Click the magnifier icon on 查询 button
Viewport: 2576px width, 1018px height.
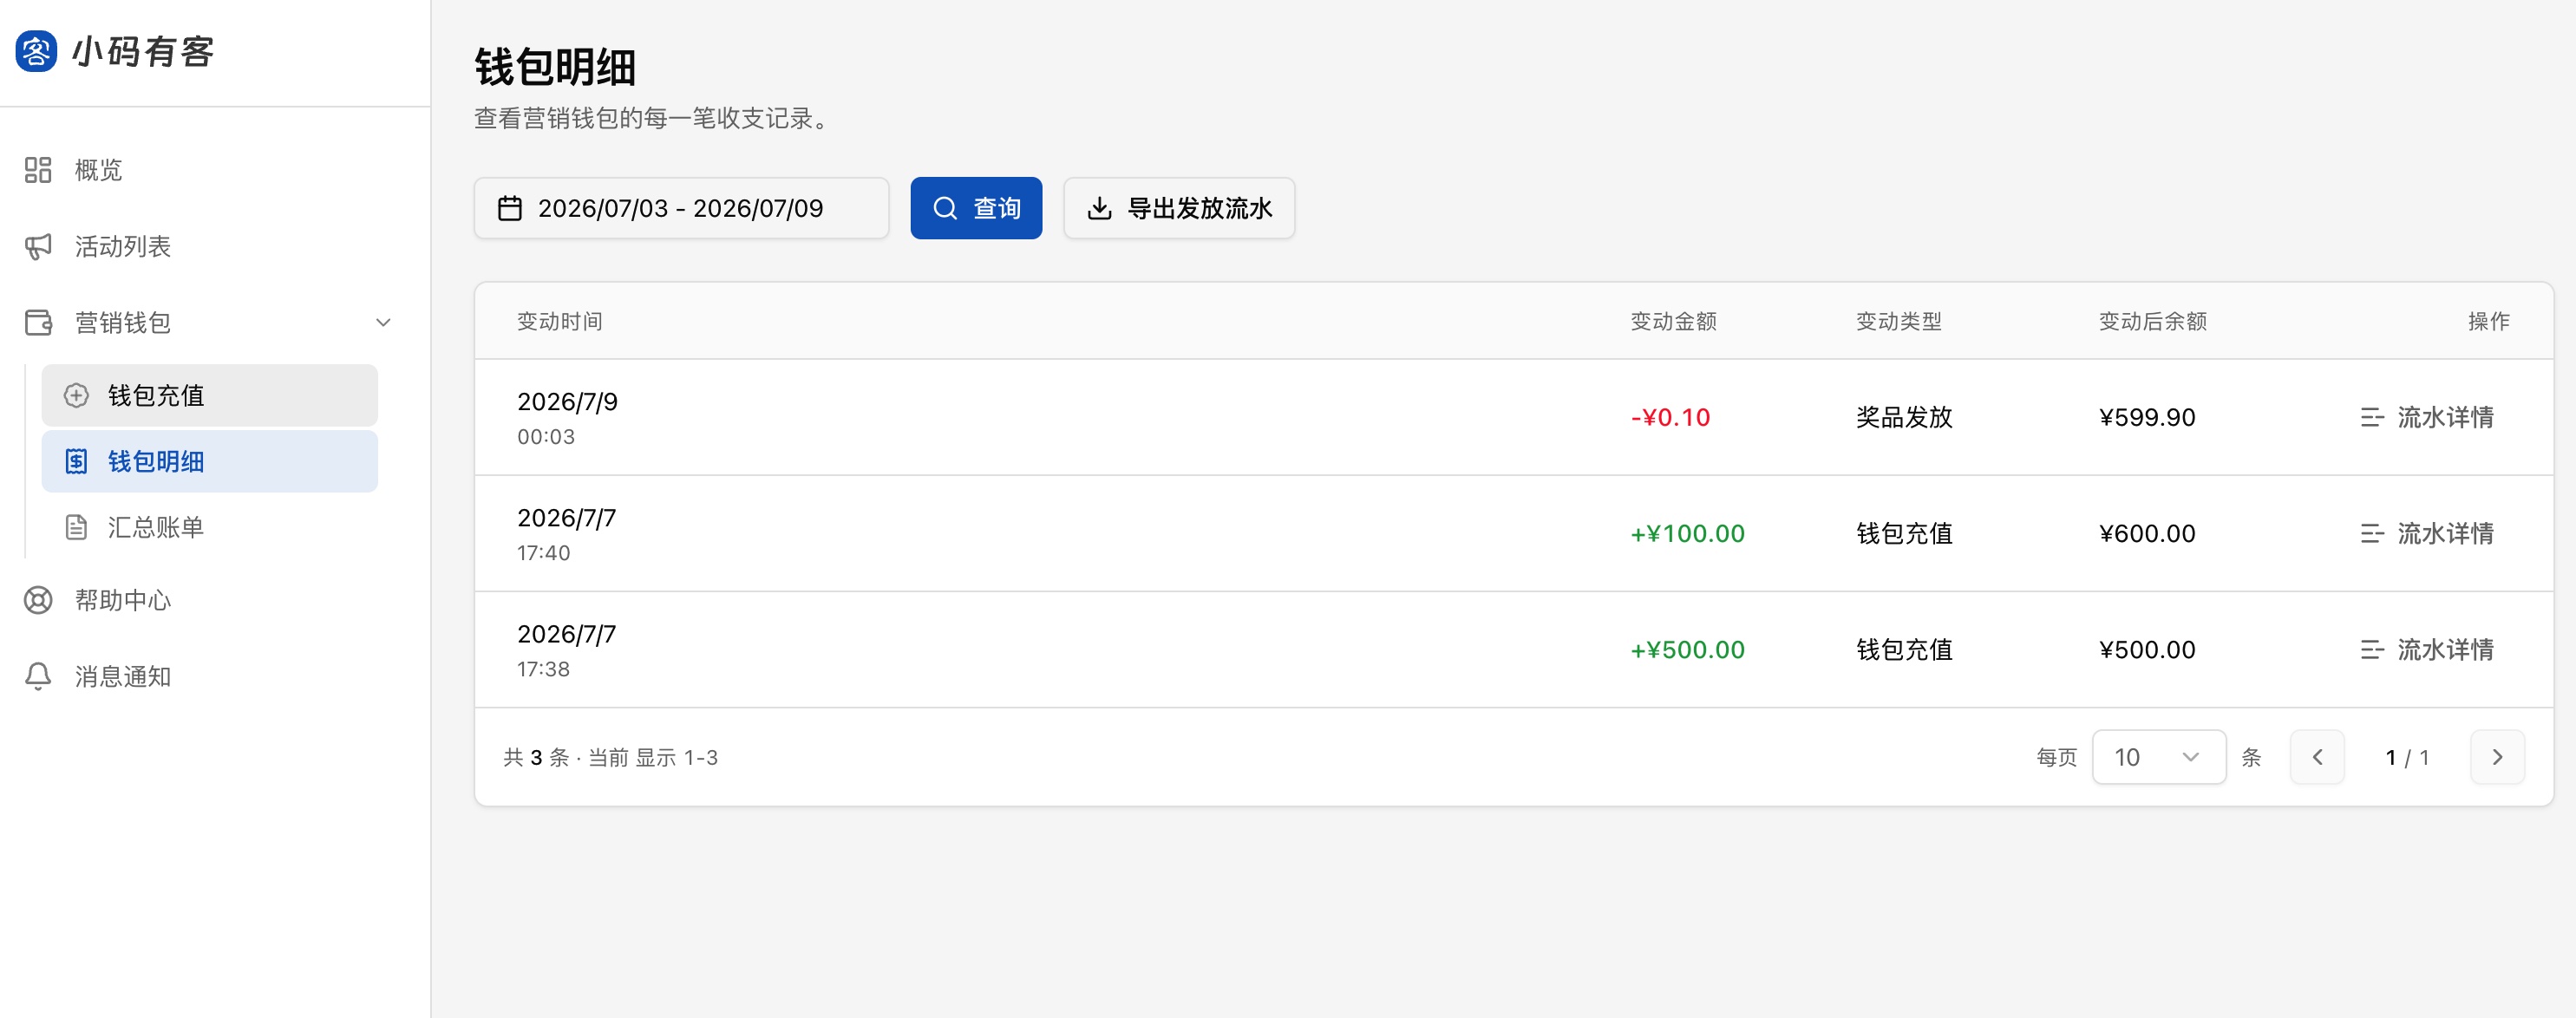click(x=945, y=208)
